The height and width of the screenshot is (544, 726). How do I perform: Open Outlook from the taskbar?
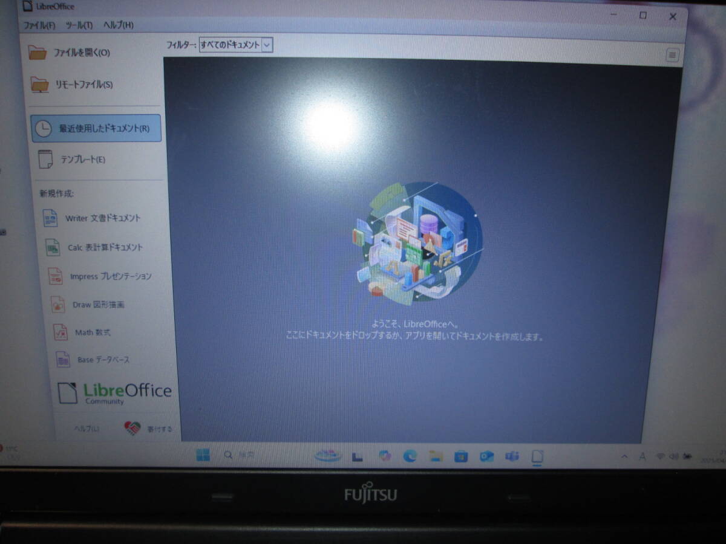486,456
